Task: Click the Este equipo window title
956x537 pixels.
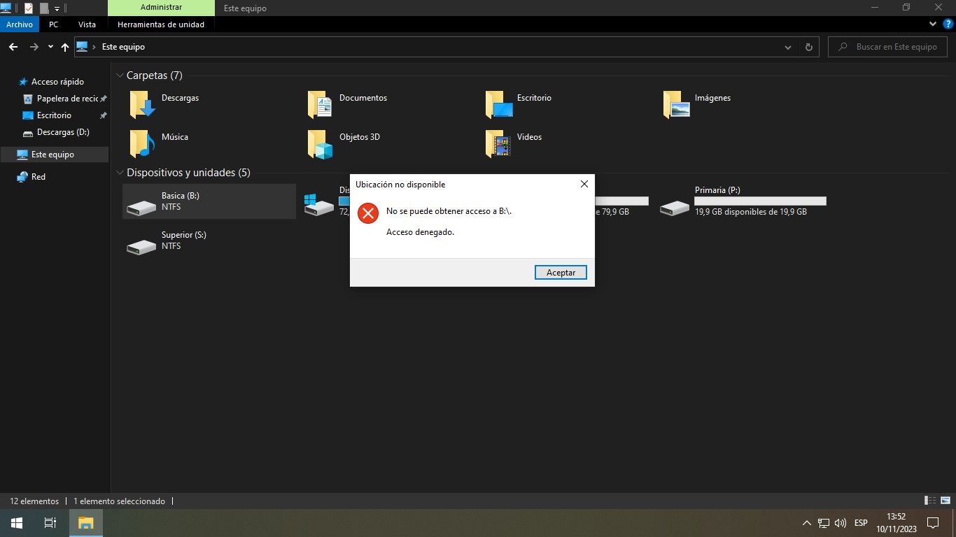Action: 245,8
